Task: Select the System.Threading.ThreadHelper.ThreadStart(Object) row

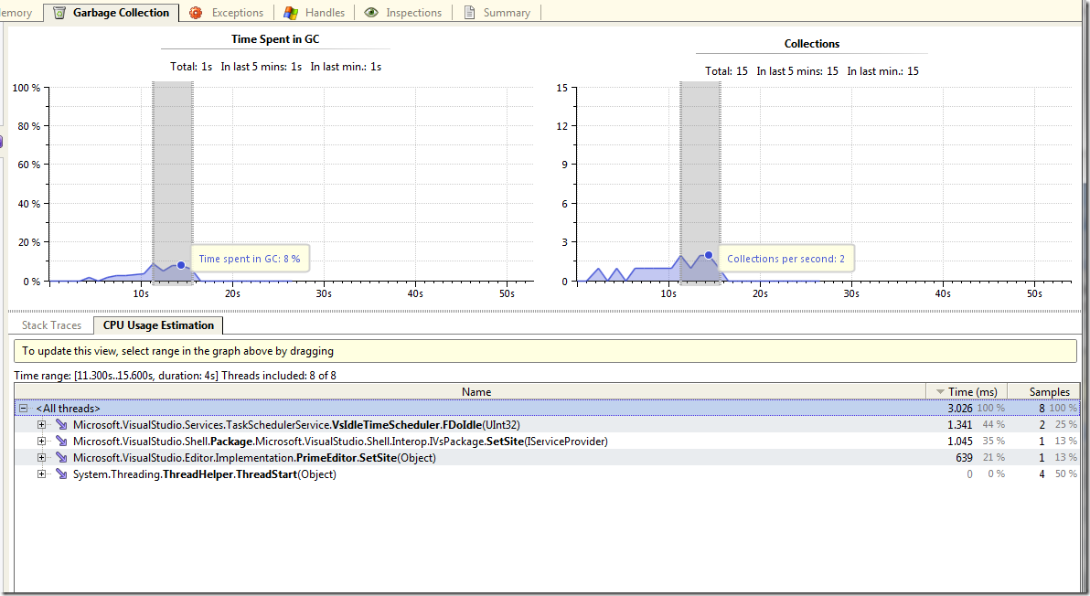Action: click(547, 474)
